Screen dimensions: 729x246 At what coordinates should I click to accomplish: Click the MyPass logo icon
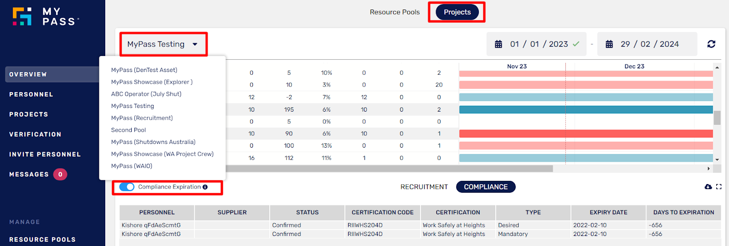pyautogui.click(x=22, y=16)
